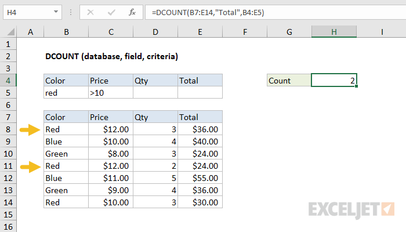Select the criteria cell containing >10
Screen dimensions: 406x232
(x=111, y=93)
